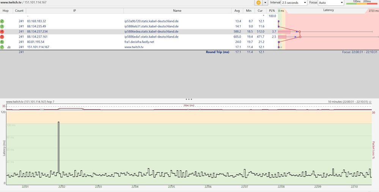Screen dimensions: 379x192
Task: Select IP address 88.134.237.161
Action: [37, 37]
